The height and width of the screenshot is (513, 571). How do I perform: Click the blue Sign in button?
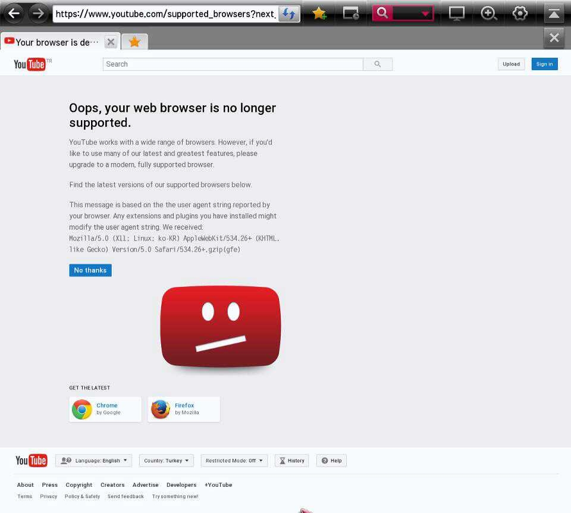(544, 64)
